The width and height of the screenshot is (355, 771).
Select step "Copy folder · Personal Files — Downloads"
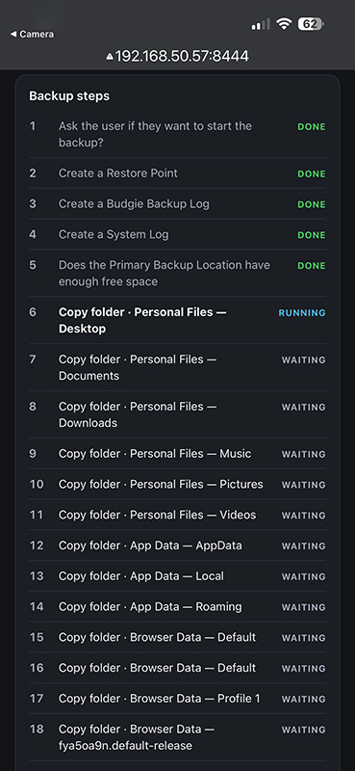(x=138, y=414)
